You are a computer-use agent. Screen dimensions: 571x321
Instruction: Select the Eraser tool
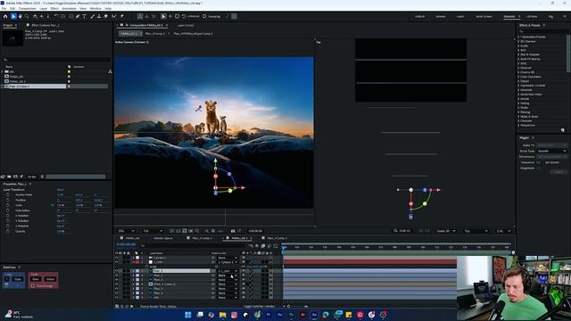coord(106,16)
